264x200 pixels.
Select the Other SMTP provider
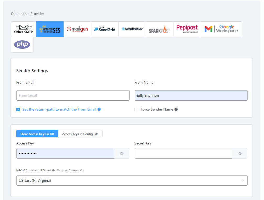(23, 29)
